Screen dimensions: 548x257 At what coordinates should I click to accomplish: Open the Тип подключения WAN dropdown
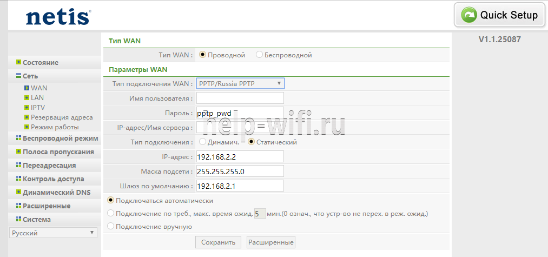pos(240,83)
